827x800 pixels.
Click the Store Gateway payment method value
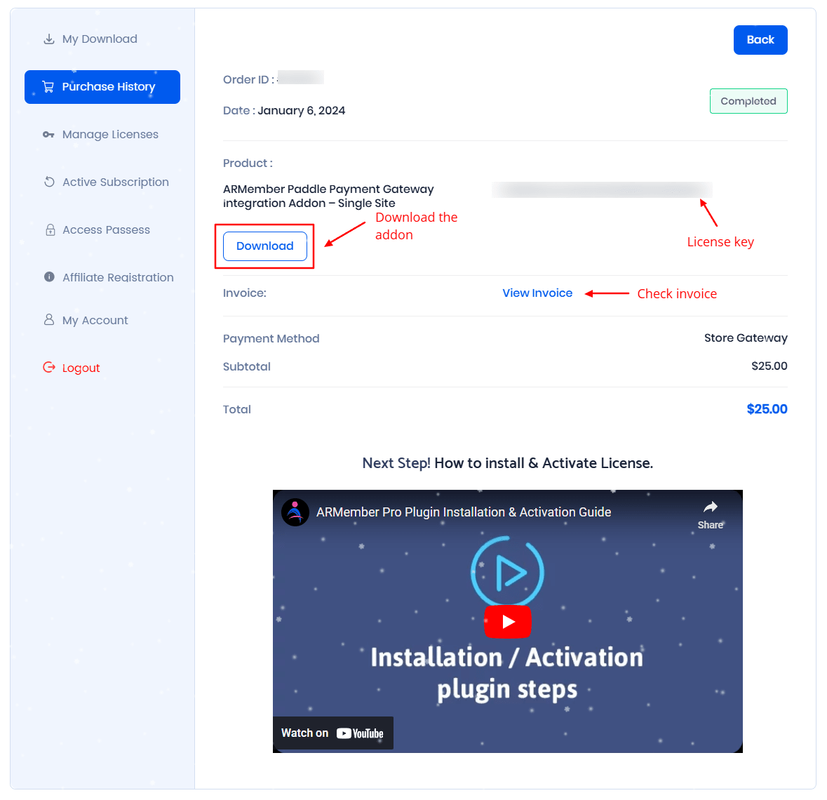point(746,338)
